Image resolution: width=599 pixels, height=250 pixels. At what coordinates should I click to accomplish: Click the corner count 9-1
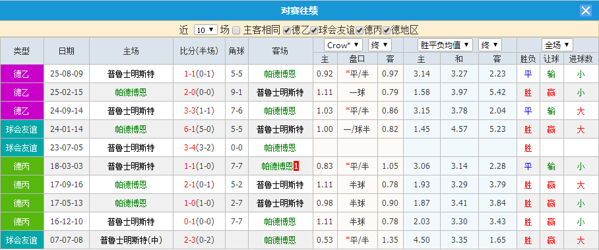(237, 92)
